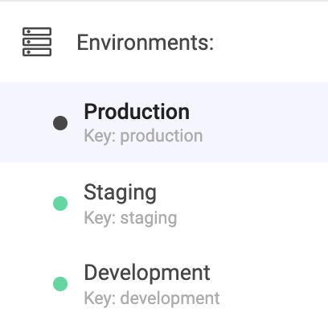Switch to the Staging environment
This screenshot has height=325, width=328.
[x=164, y=204]
